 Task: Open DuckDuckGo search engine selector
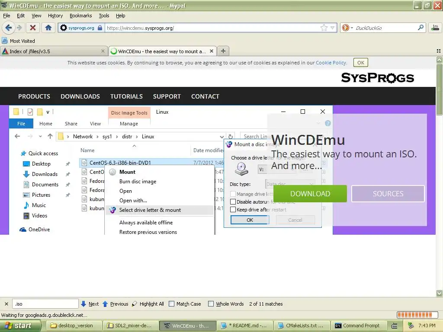(x=347, y=28)
